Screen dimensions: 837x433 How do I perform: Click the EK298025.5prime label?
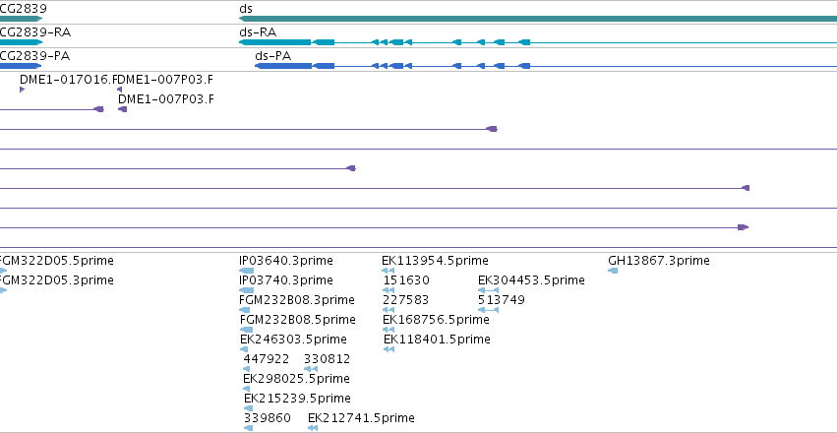[296, 379]
